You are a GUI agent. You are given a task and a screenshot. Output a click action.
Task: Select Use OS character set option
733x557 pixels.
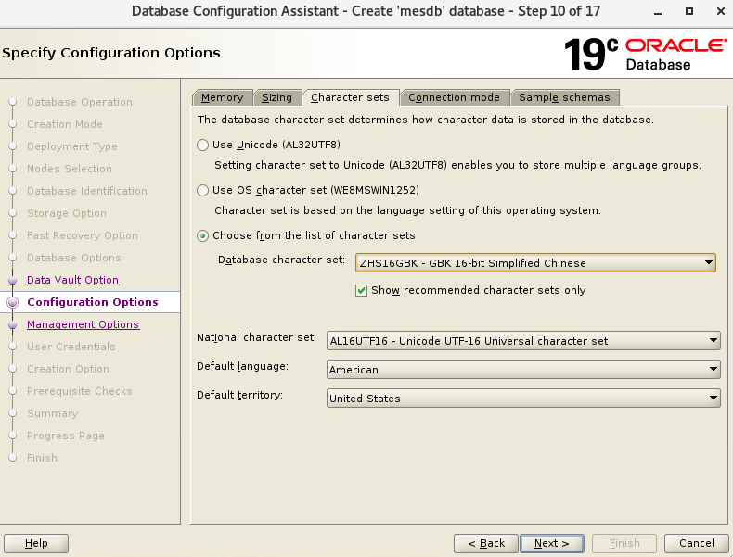click(203, 190)
